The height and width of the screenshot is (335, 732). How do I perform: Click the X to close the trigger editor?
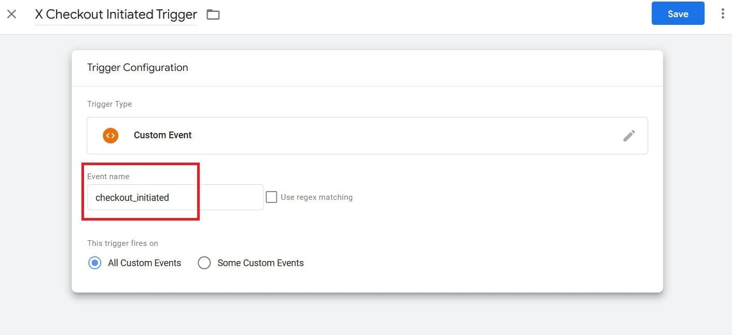11,14
